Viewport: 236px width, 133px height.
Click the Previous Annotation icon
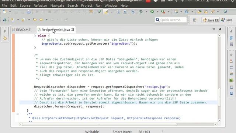click(x=23, y=20)
